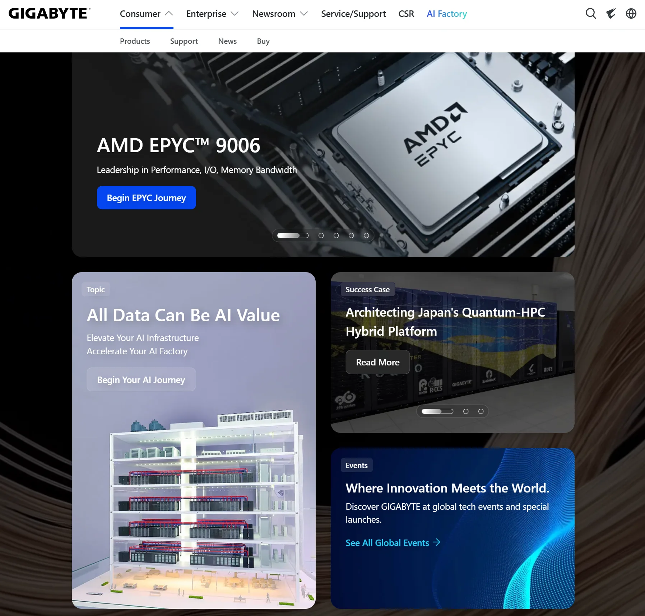Select the Support submenu item
This screenshot has width=645, height=616.
(x=184, y=41)
